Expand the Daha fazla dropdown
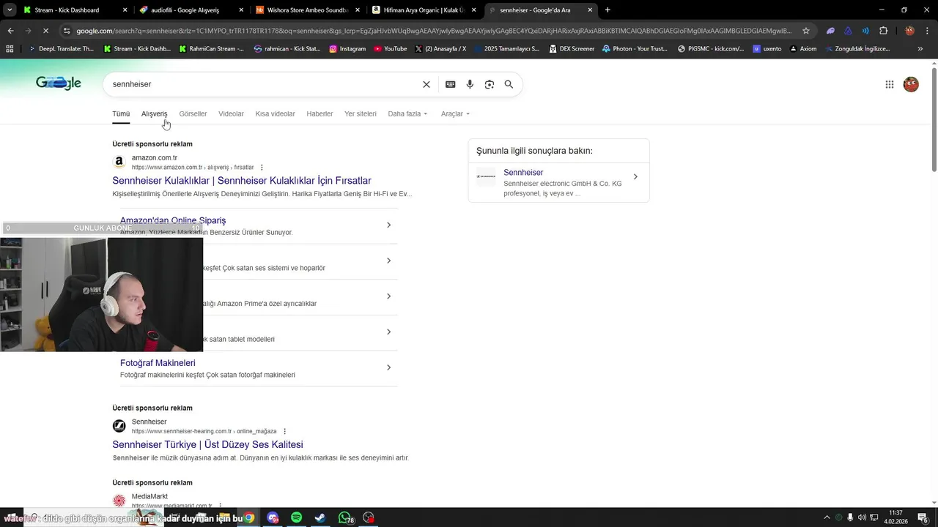 407,113
